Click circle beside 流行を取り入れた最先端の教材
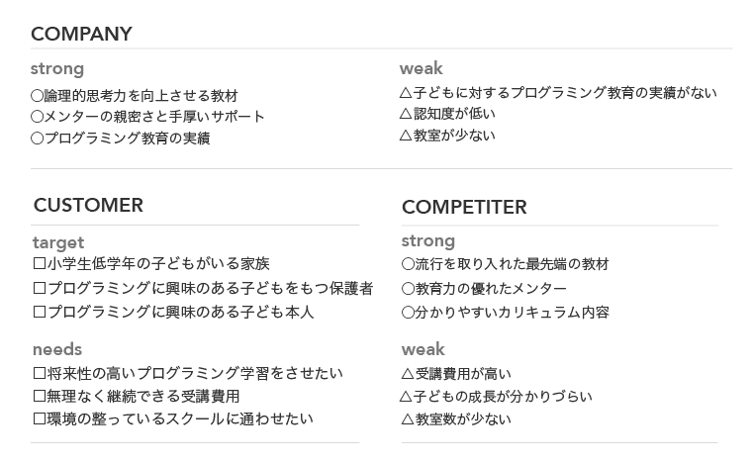 [408, 264]
